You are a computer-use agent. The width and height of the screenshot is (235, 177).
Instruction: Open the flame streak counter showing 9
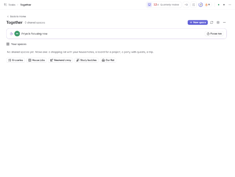point(208,5)
